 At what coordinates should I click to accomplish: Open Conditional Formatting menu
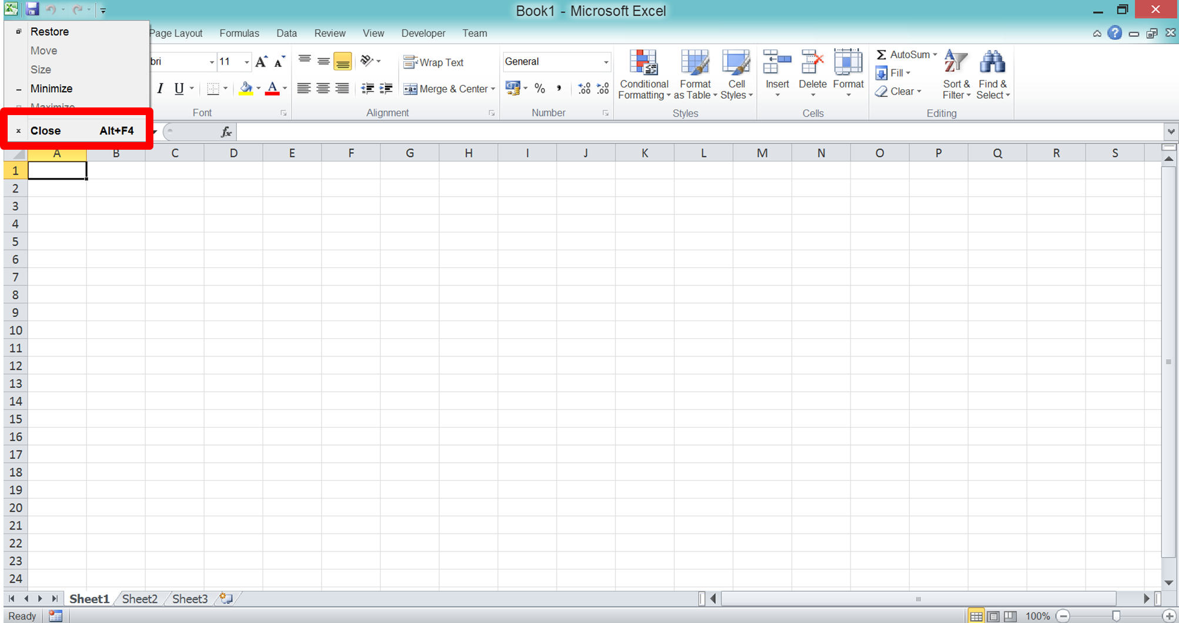tap(644, 75)
